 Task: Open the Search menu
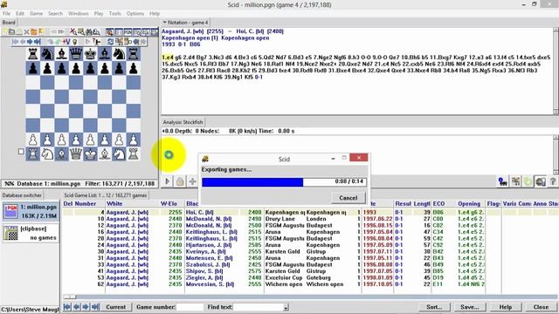point(55,14)
